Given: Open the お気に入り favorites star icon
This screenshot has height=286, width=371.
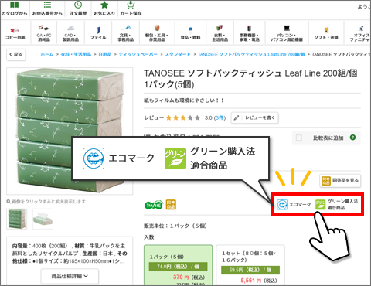Looking at the screenshot, I should click(x=104, y=9).
